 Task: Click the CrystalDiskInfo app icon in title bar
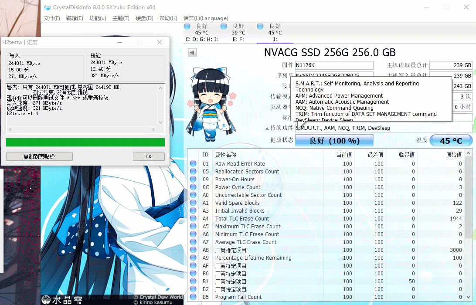click(x=48, y=7)
